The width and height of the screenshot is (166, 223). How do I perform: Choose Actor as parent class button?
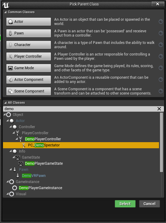29,22
